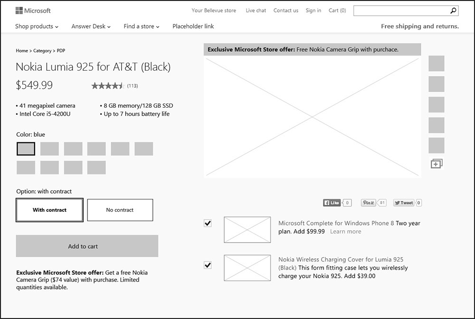The height and width of the screenshot is (319, 475).
Task: Click the Tweet button
Action: point(404,203)
